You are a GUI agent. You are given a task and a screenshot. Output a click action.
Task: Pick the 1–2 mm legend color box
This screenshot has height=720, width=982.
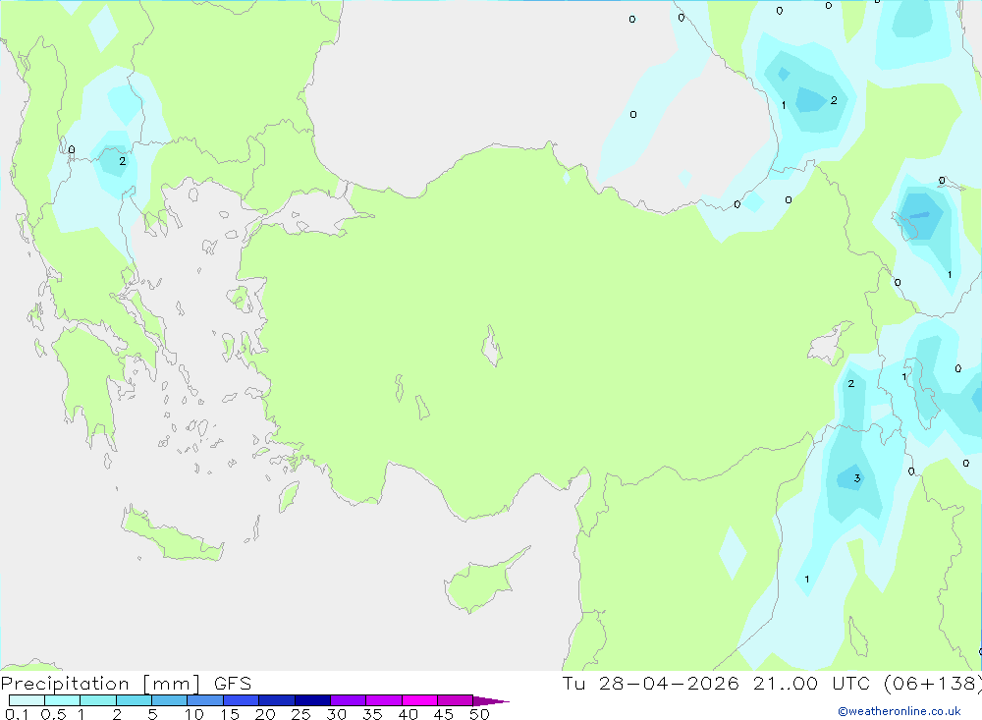tap(97, 700)
